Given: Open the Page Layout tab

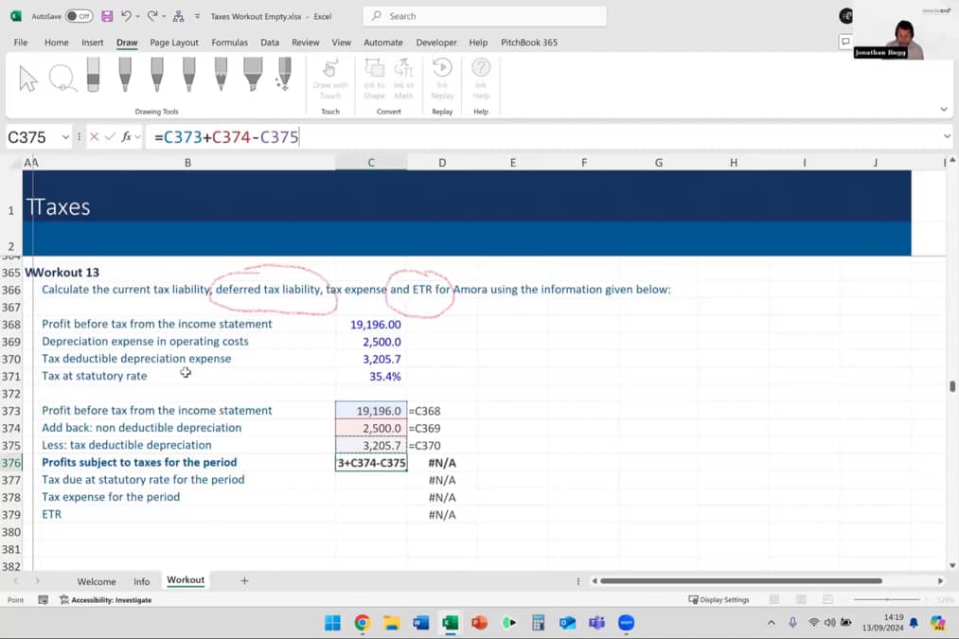Looking at the screenshot, I should coord(173,43).
